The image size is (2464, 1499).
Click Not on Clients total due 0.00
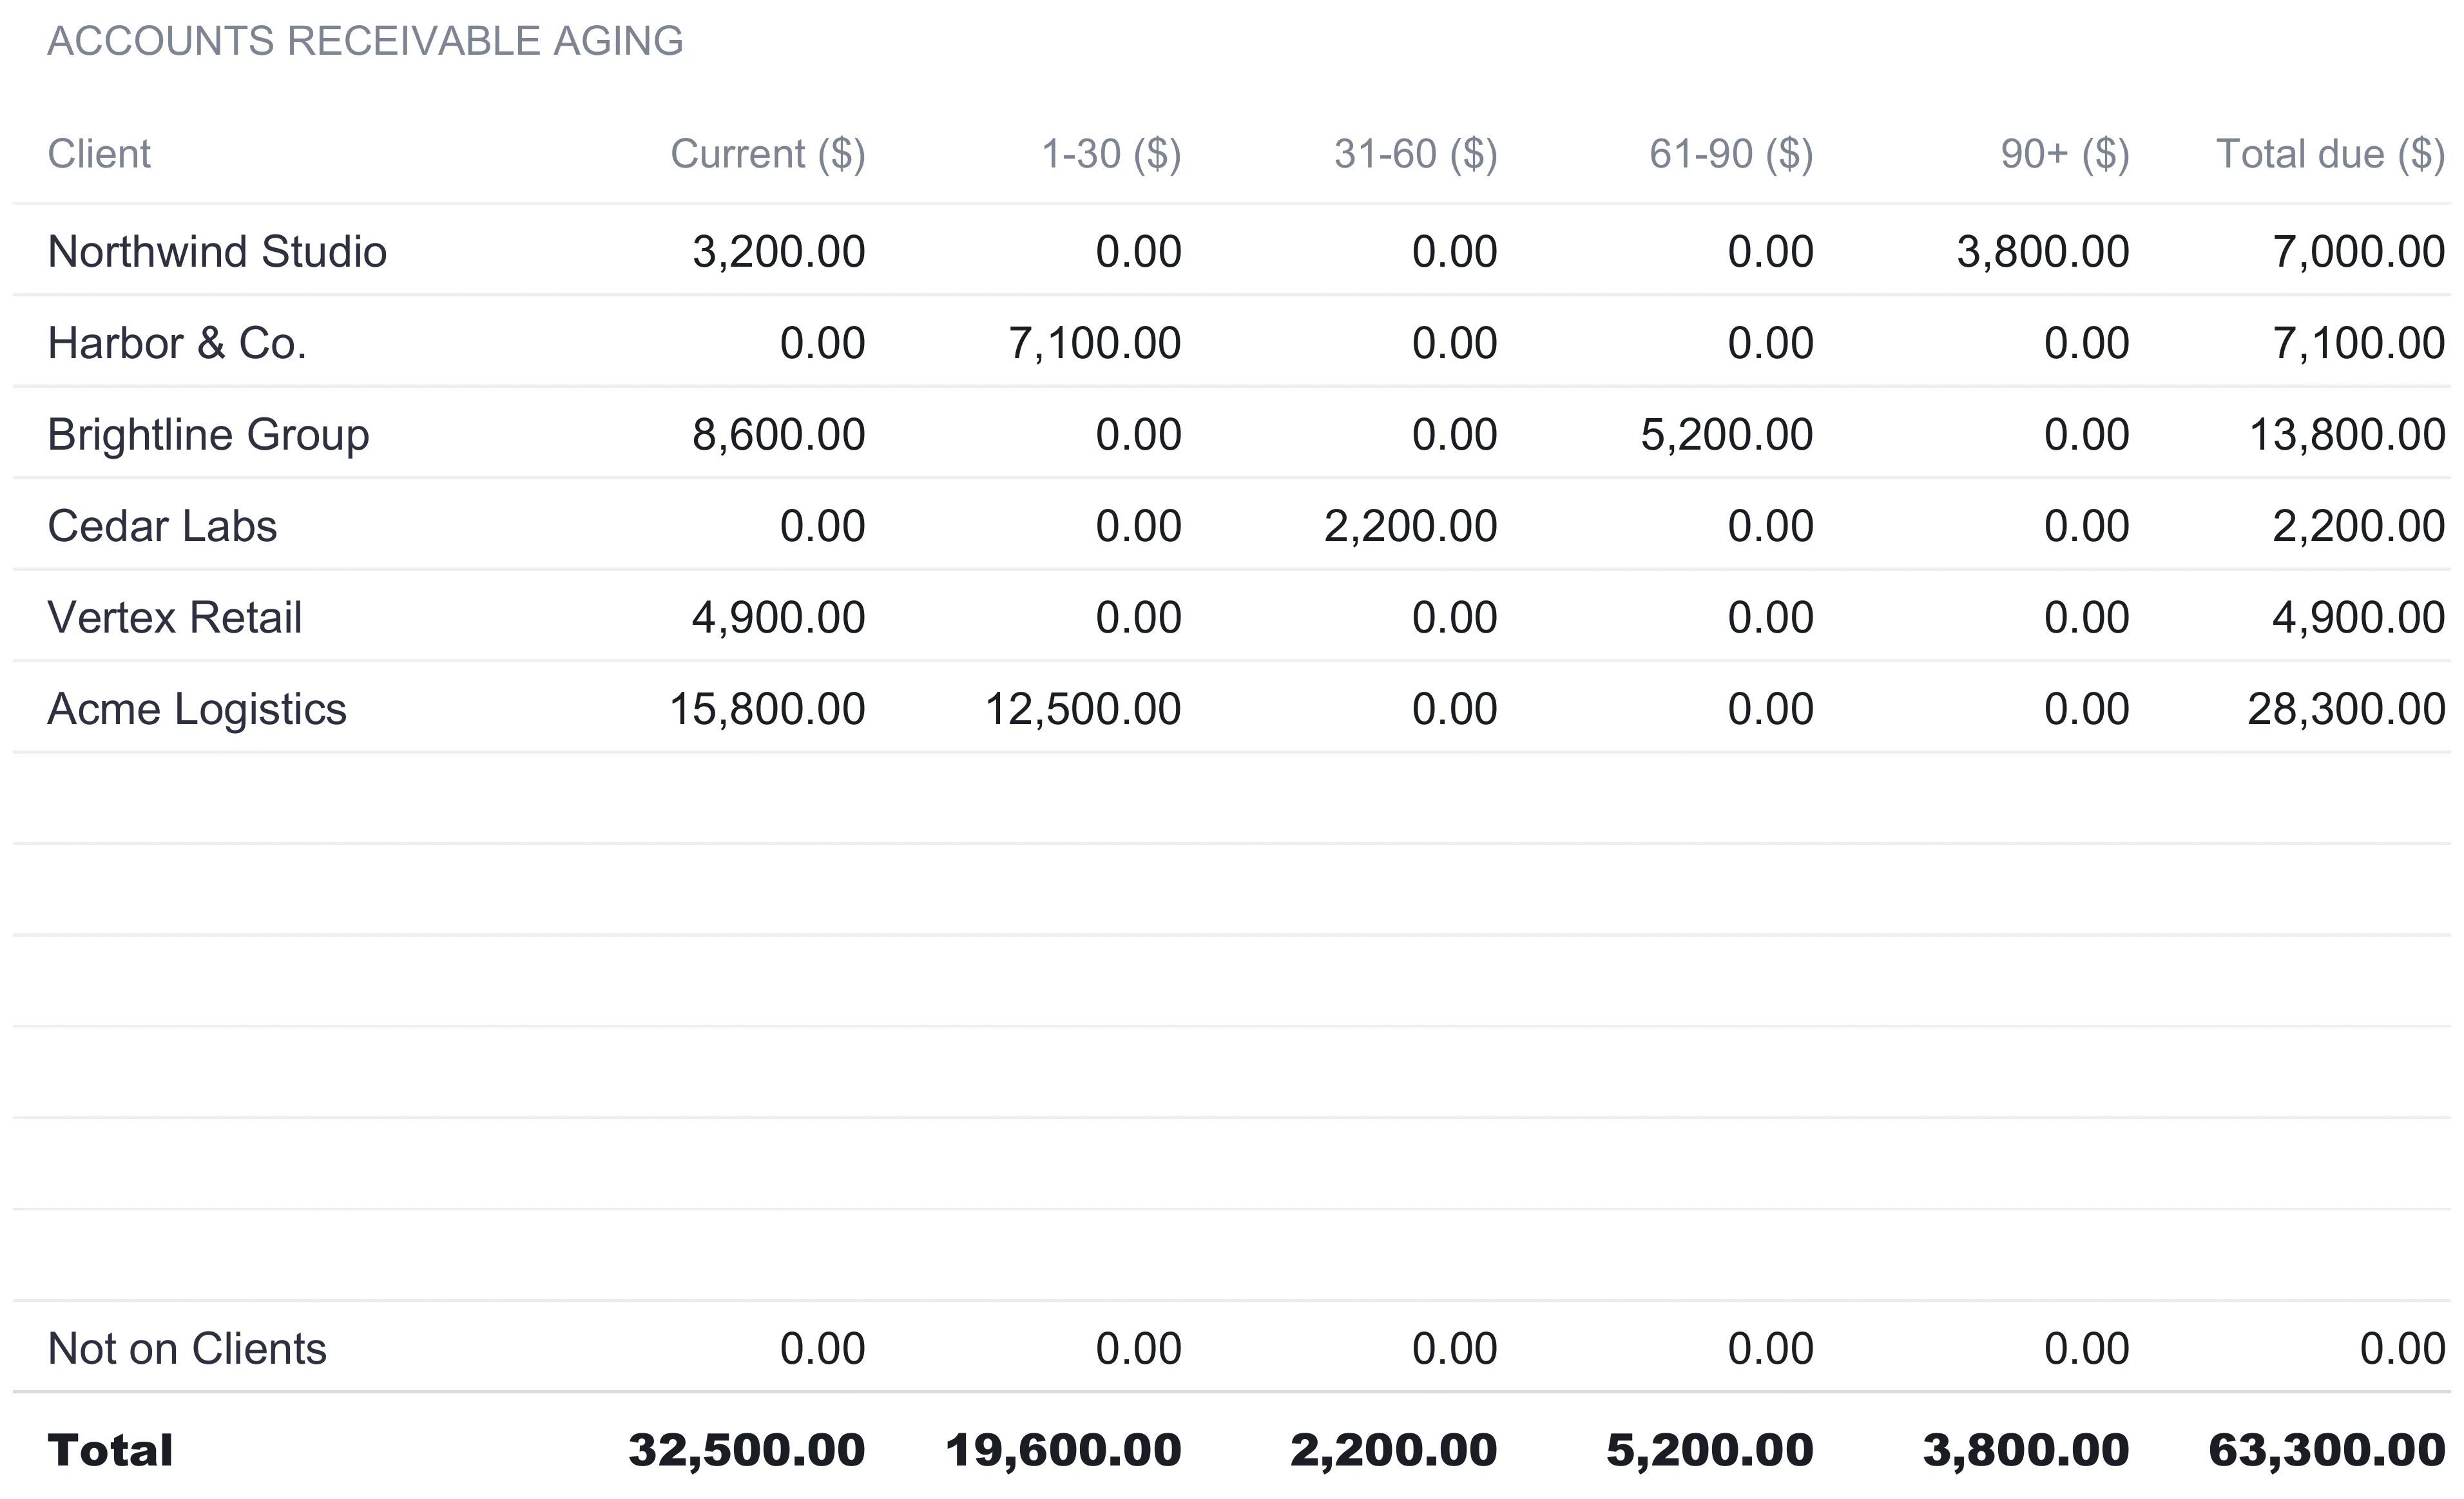2402,1349
